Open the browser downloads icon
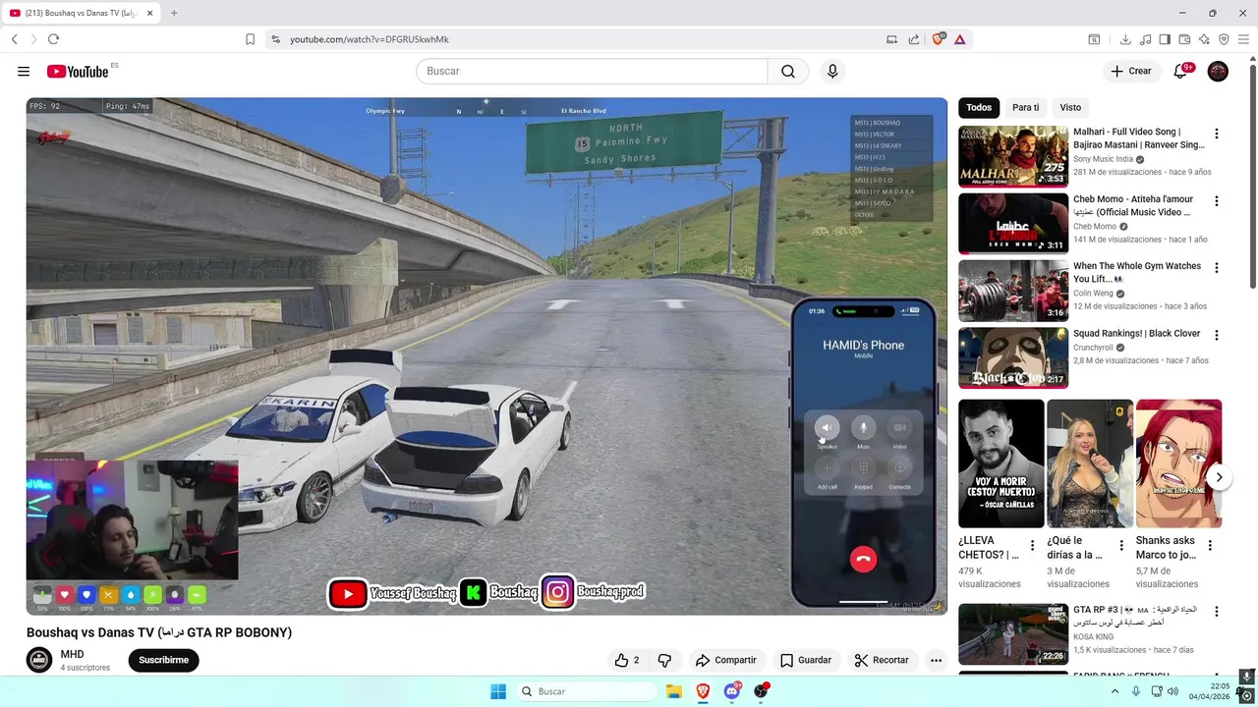The width and height of the screenshot is (1258, 707). point(1125,39)
